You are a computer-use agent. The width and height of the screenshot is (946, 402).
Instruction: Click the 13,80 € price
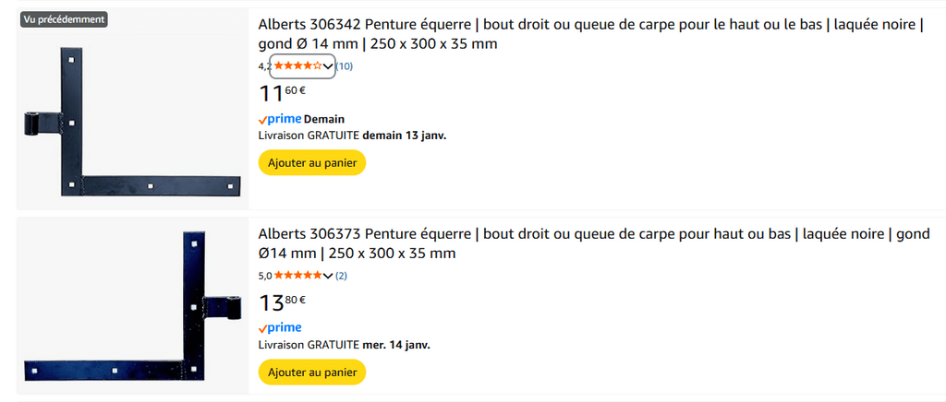click(x=283, y=302)
